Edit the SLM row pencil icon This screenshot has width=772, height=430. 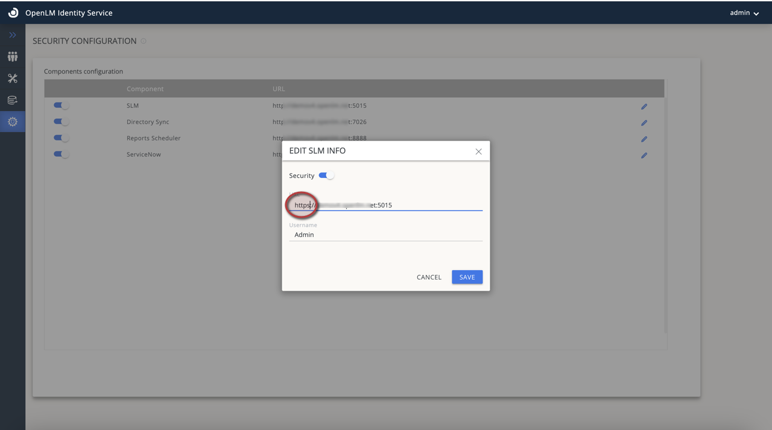click(x=644, y=107)
